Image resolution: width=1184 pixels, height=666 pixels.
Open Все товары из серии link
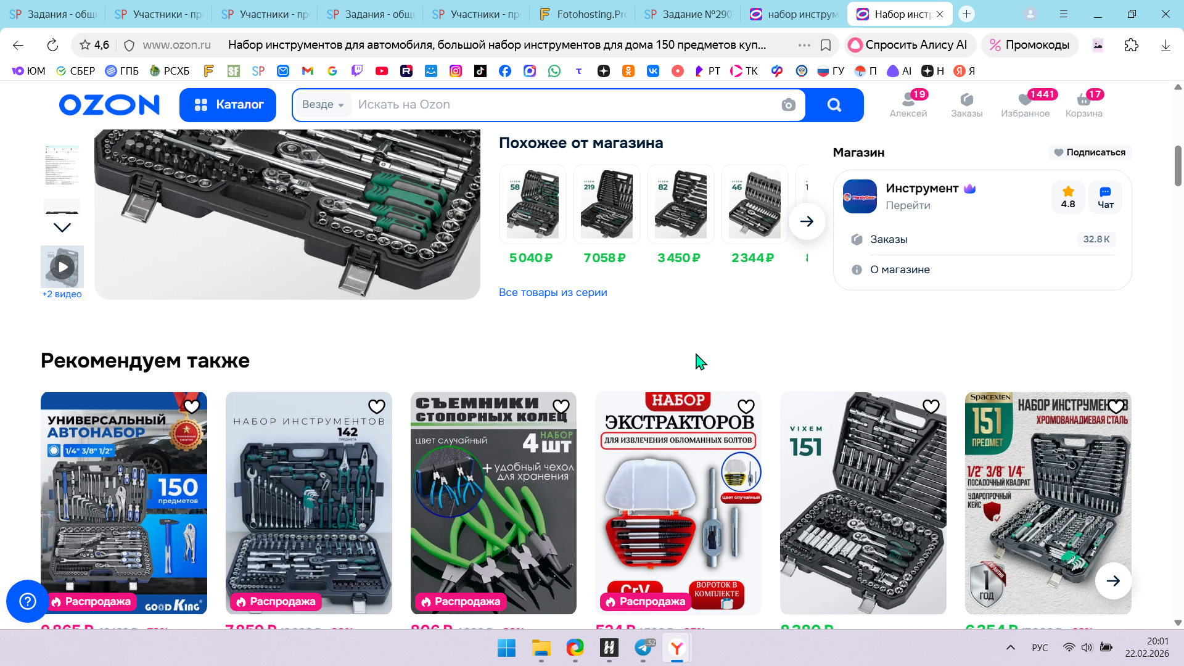pos(553,292)
